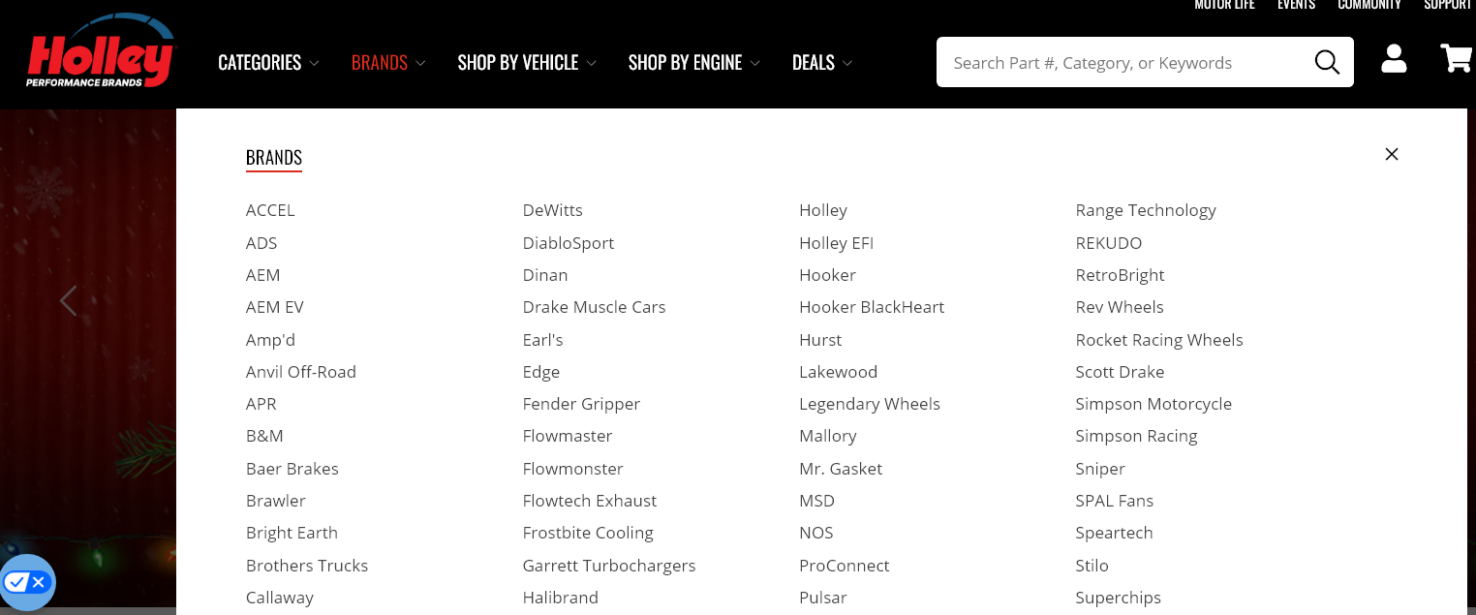Select the Flowmaster brand link
The width and height of the screenshot is (1476, 615).
(568, 436)
